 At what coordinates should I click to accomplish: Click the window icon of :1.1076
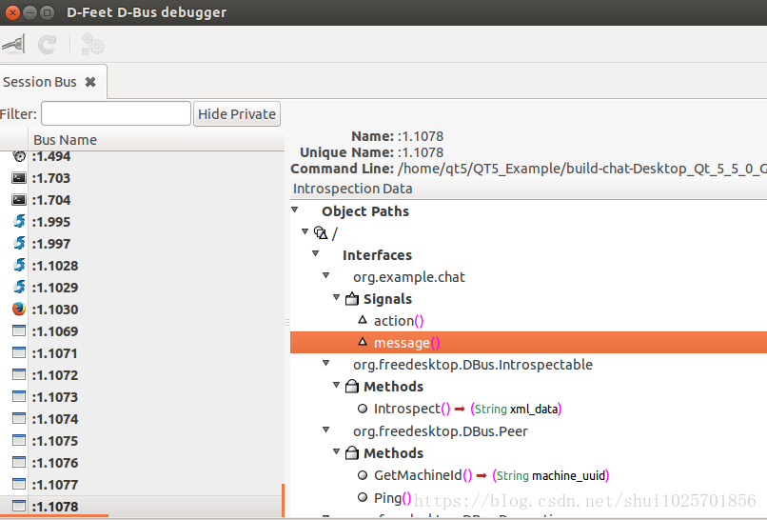coord(19,462)
